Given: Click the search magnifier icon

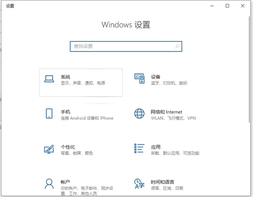Looking at the screenshot, I should [x=177, y=46].
